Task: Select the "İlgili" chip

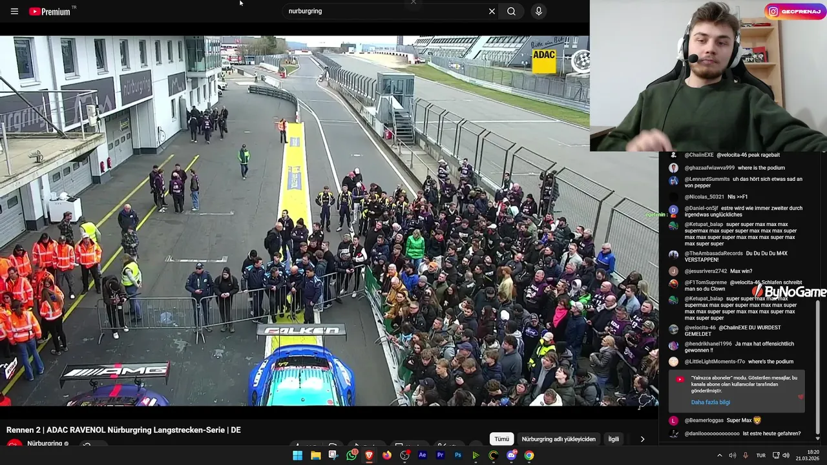Action: point(614,439)
